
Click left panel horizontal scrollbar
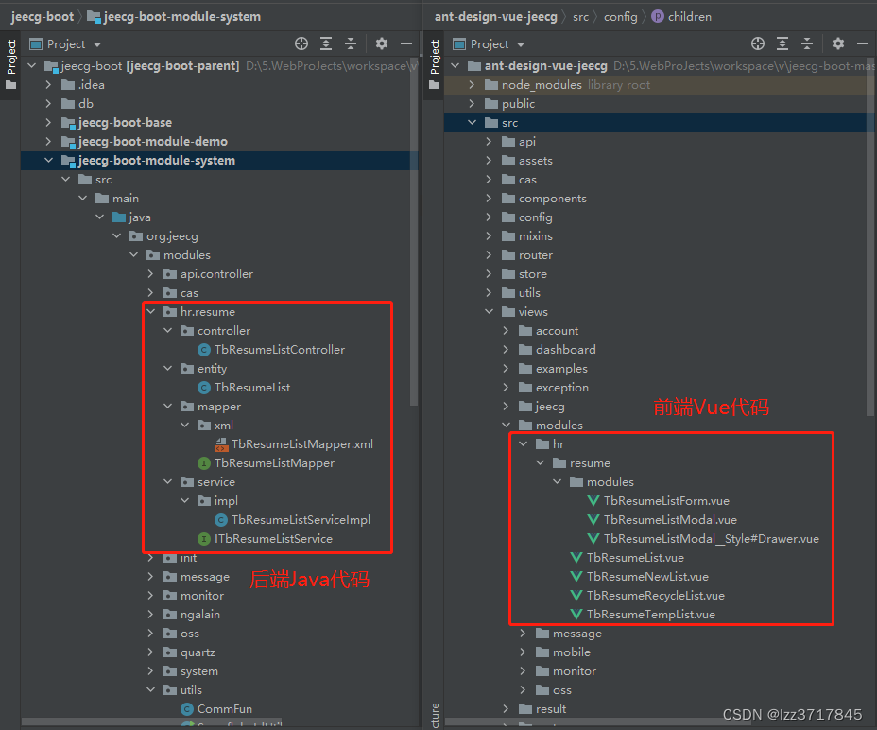click(x=151, y=722)
